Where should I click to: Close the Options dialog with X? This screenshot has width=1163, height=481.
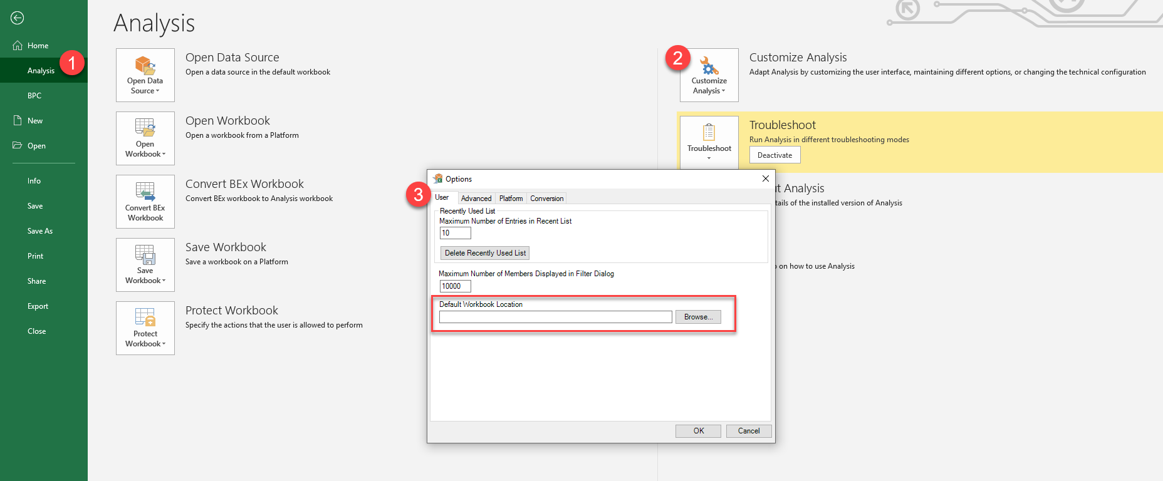tap(766, 178)
